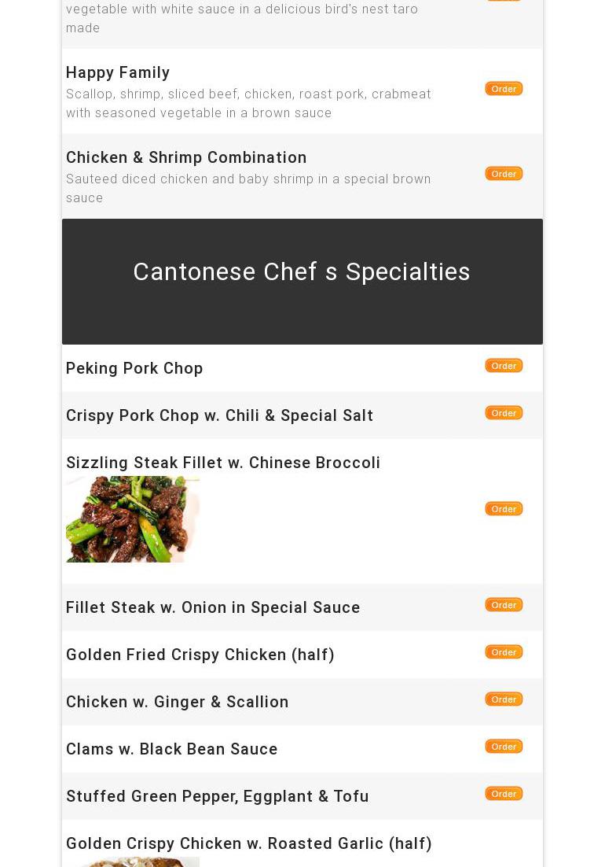Click the Peking Pork Chop name
This screenshot has height=867, width=605.
pos(134,368)
